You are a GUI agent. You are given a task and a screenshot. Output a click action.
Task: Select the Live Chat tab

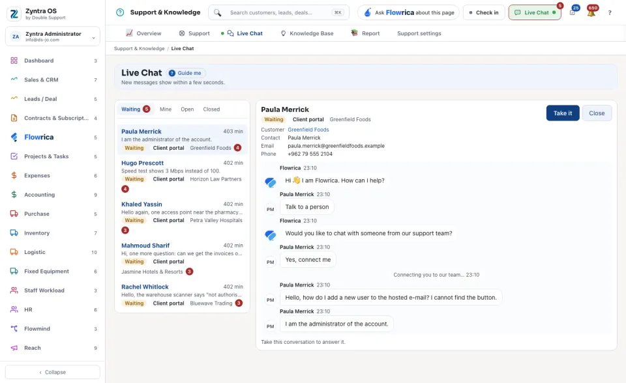coord(245,33)
